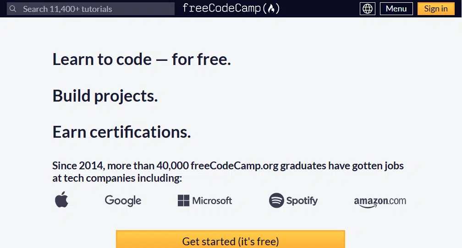The image size is (462, 248).
Task: Click the Google logo
Action: click(123, 200)
